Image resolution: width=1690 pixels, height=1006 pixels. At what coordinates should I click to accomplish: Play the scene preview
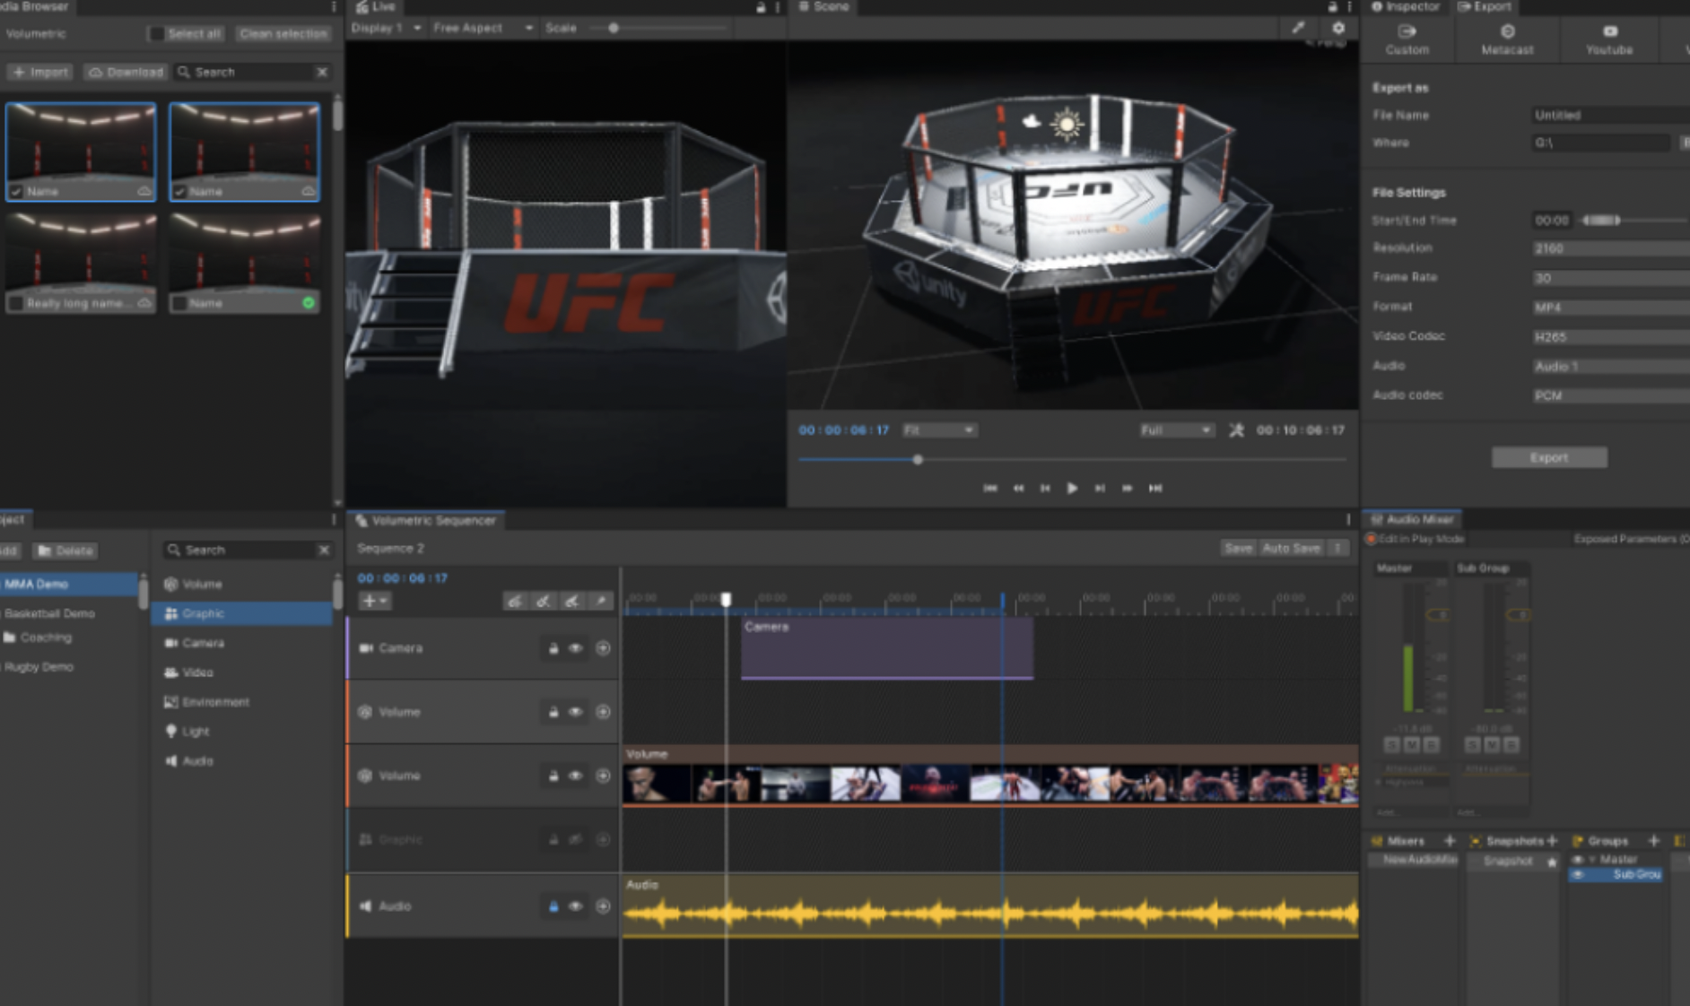1072,488
